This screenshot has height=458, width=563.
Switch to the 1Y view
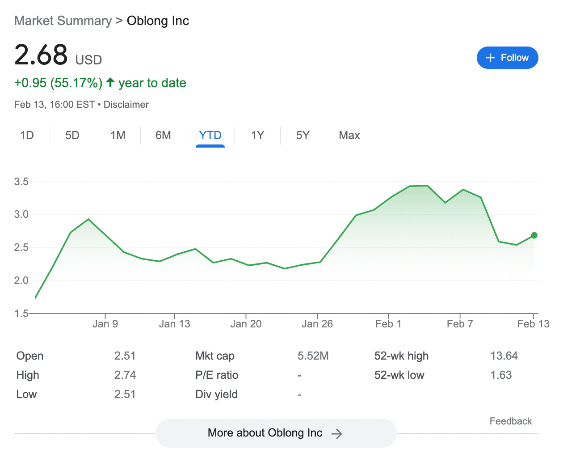click(257, 136)
